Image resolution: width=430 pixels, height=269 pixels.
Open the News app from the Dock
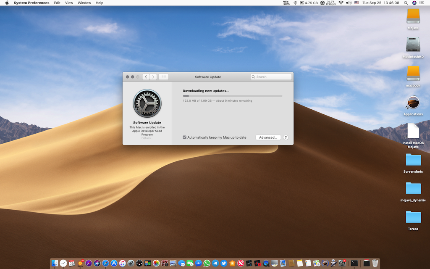point(241,263)
